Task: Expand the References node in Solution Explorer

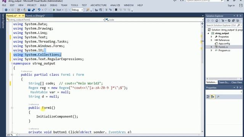Action: (x=211, y=40)
